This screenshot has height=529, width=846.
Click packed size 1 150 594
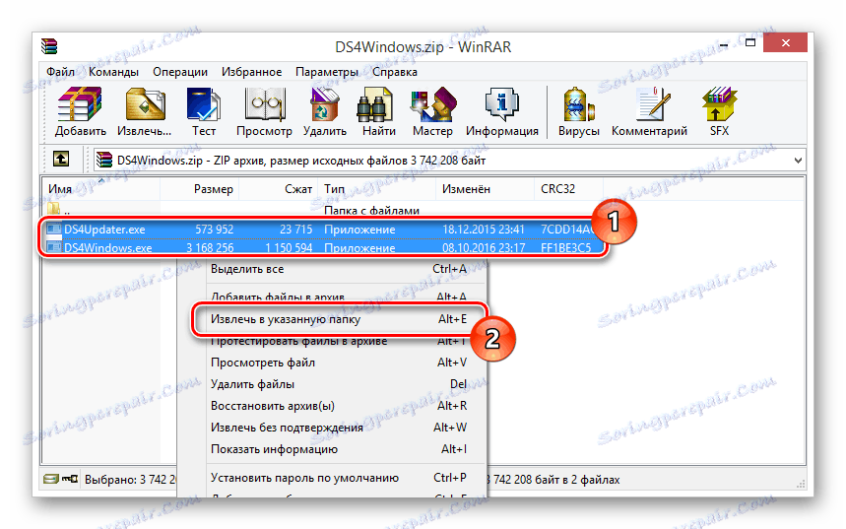click(x=289, y=248)
